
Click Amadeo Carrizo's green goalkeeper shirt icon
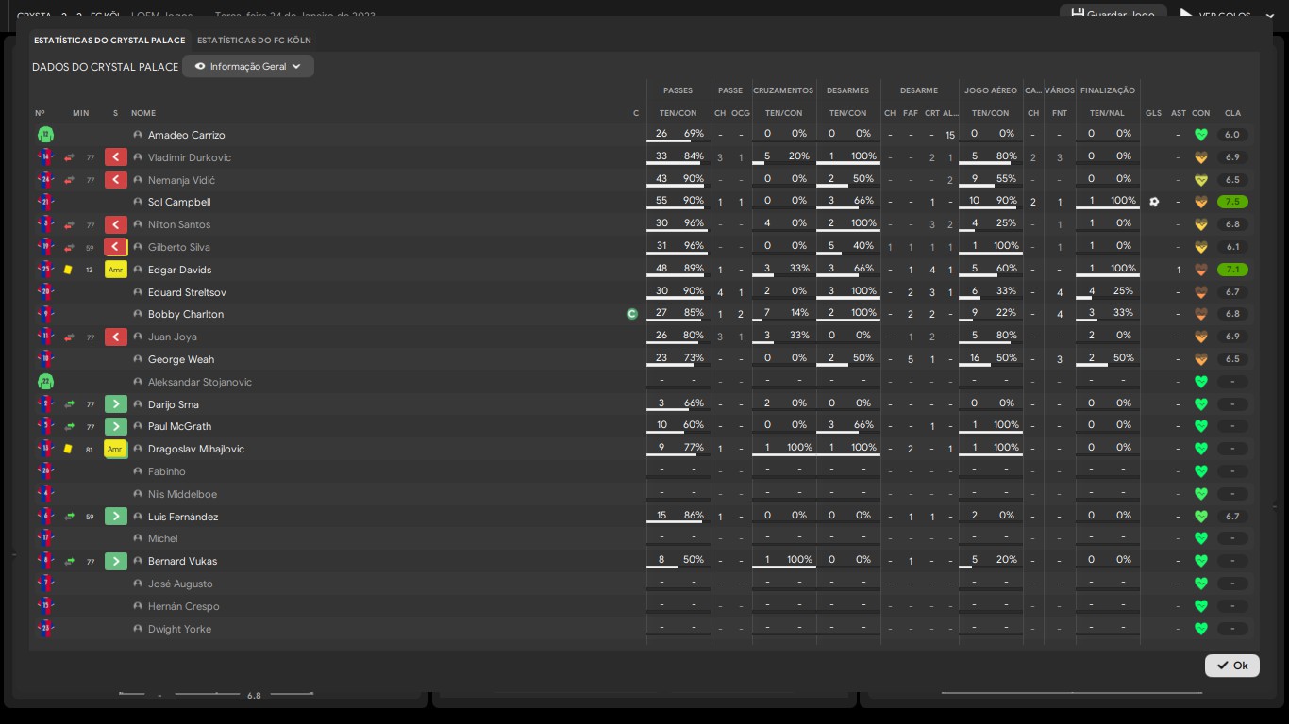tap(45, 135)
